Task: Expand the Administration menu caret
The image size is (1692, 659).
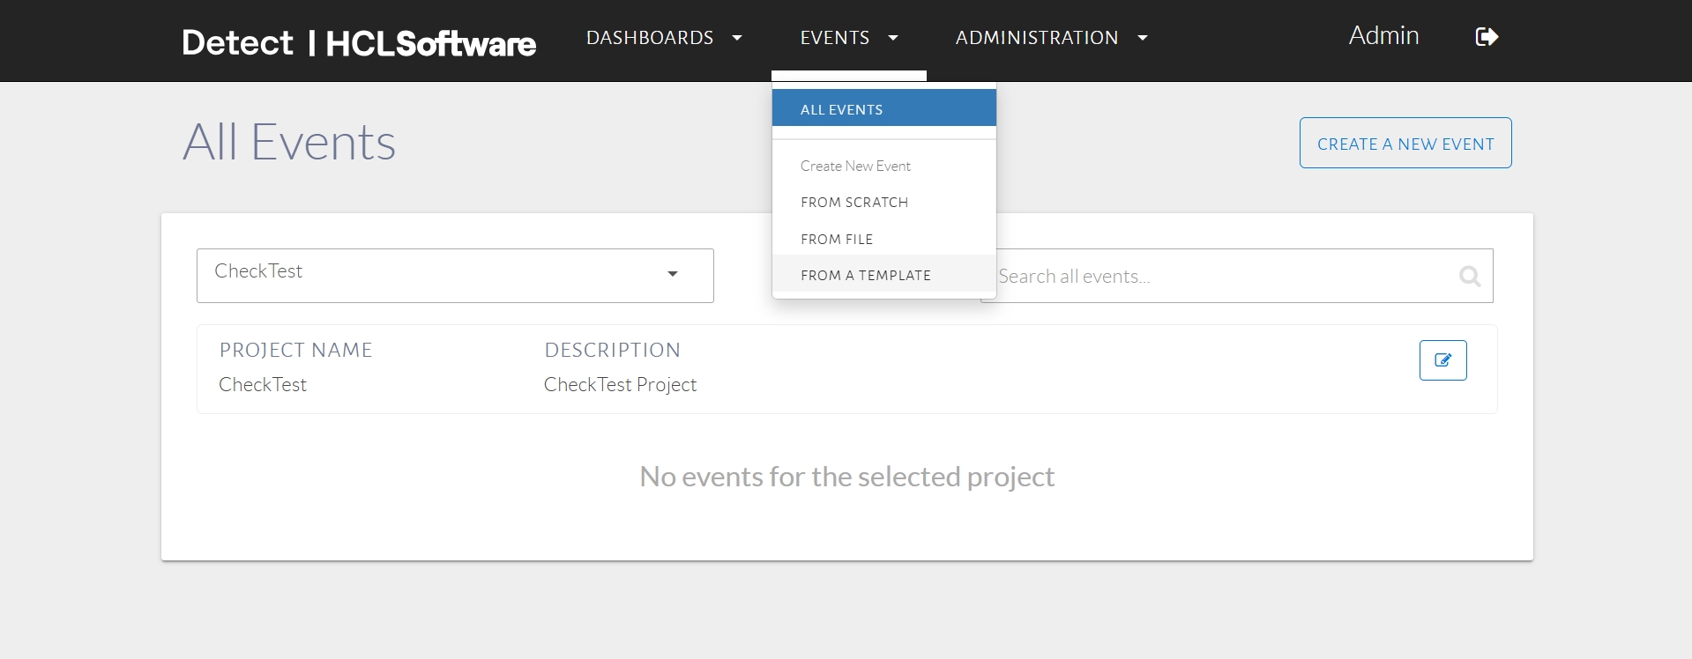Action: 1143,38
